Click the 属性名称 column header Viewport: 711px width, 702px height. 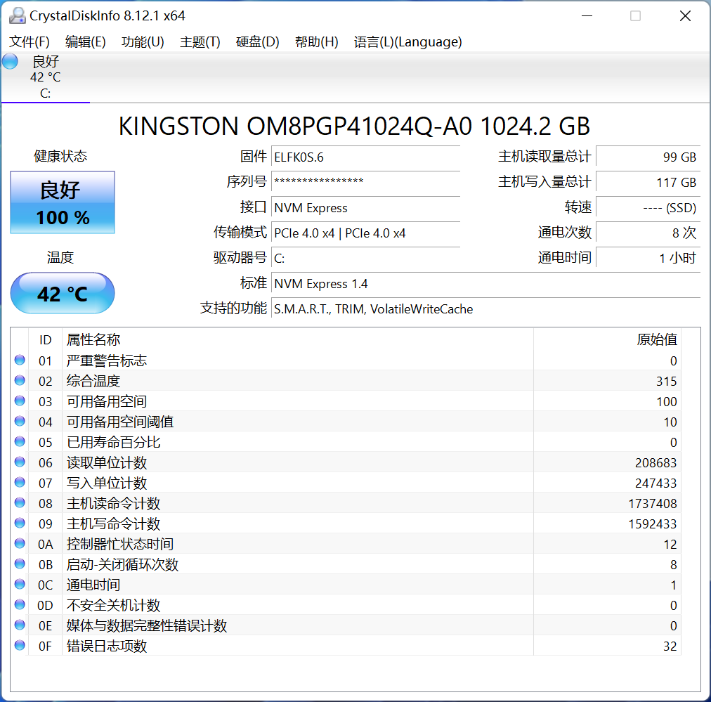(x=297, y=339)
